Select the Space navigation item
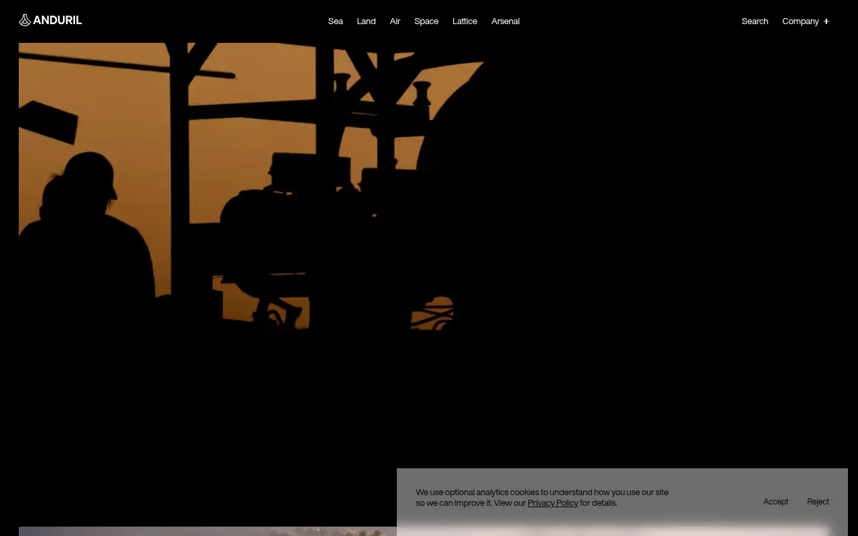 (x=426, y=21)
